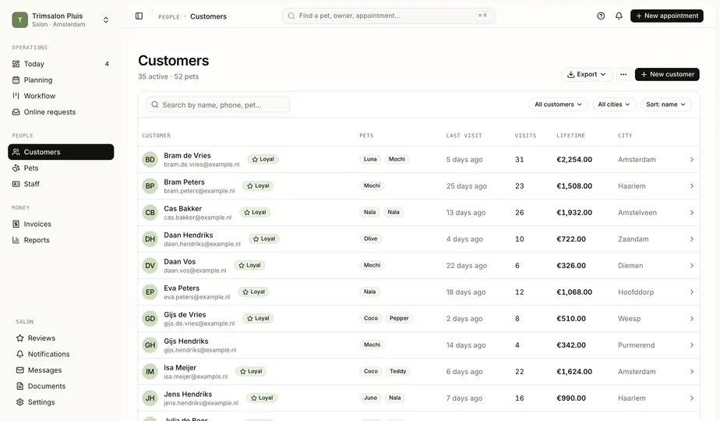
Task: Click the New appointment button
Action: 667,16
